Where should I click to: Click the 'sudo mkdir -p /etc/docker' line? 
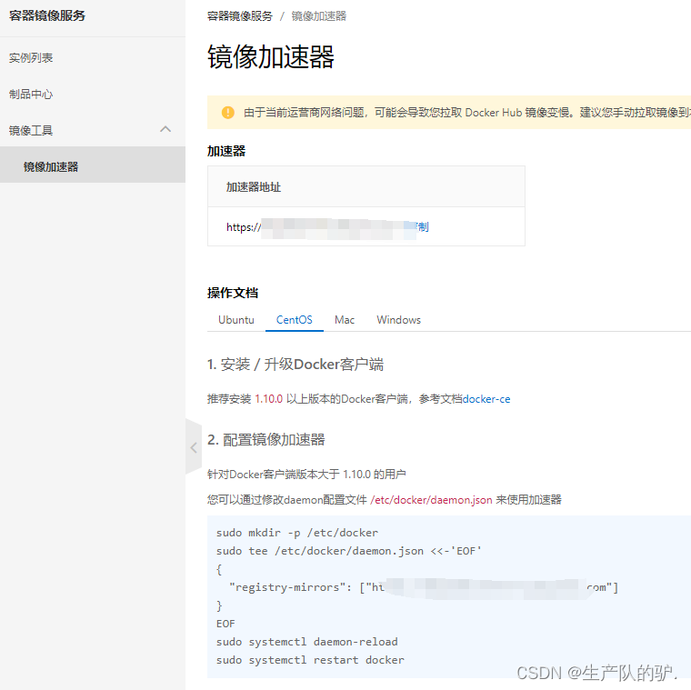click(297, 533)
